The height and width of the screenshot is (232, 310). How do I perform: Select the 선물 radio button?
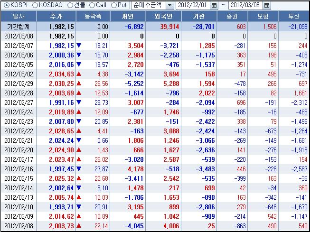(x=70, y=5)
